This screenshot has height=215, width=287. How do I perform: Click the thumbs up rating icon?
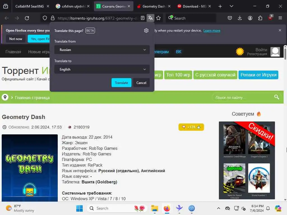click(x=199, y=127)
